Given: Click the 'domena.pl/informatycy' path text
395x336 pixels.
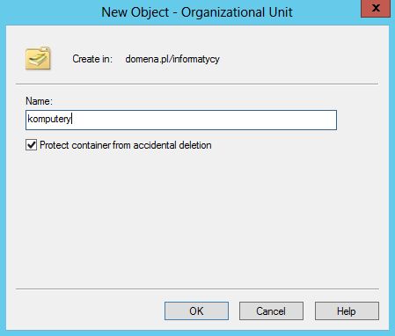Looking at the screenshot, I should [x=172, y=59].
